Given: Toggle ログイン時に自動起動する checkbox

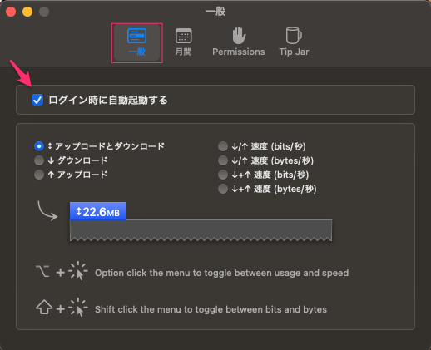Looking at the screenshot, I should [x=37, y=100].
